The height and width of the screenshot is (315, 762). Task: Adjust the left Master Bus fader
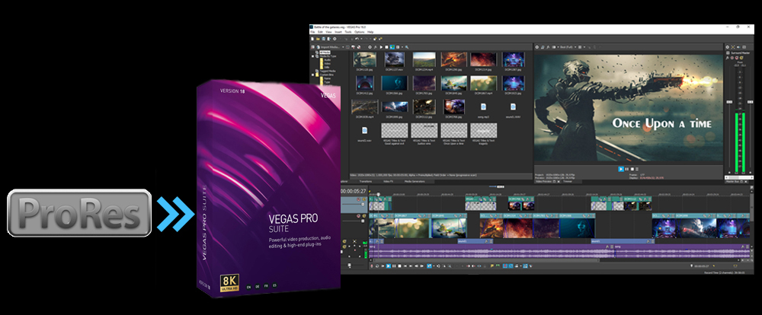(729, 102)
